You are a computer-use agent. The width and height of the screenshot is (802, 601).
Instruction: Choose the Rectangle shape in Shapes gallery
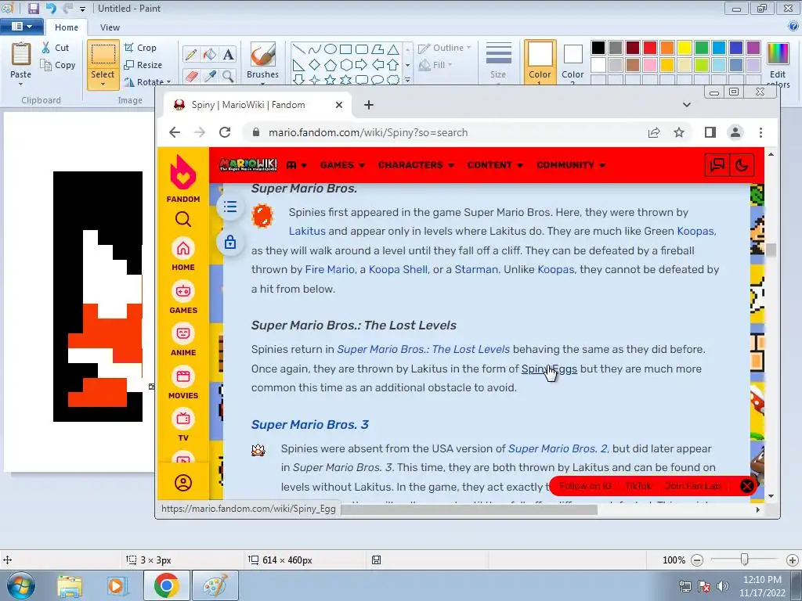coord(345,49)
